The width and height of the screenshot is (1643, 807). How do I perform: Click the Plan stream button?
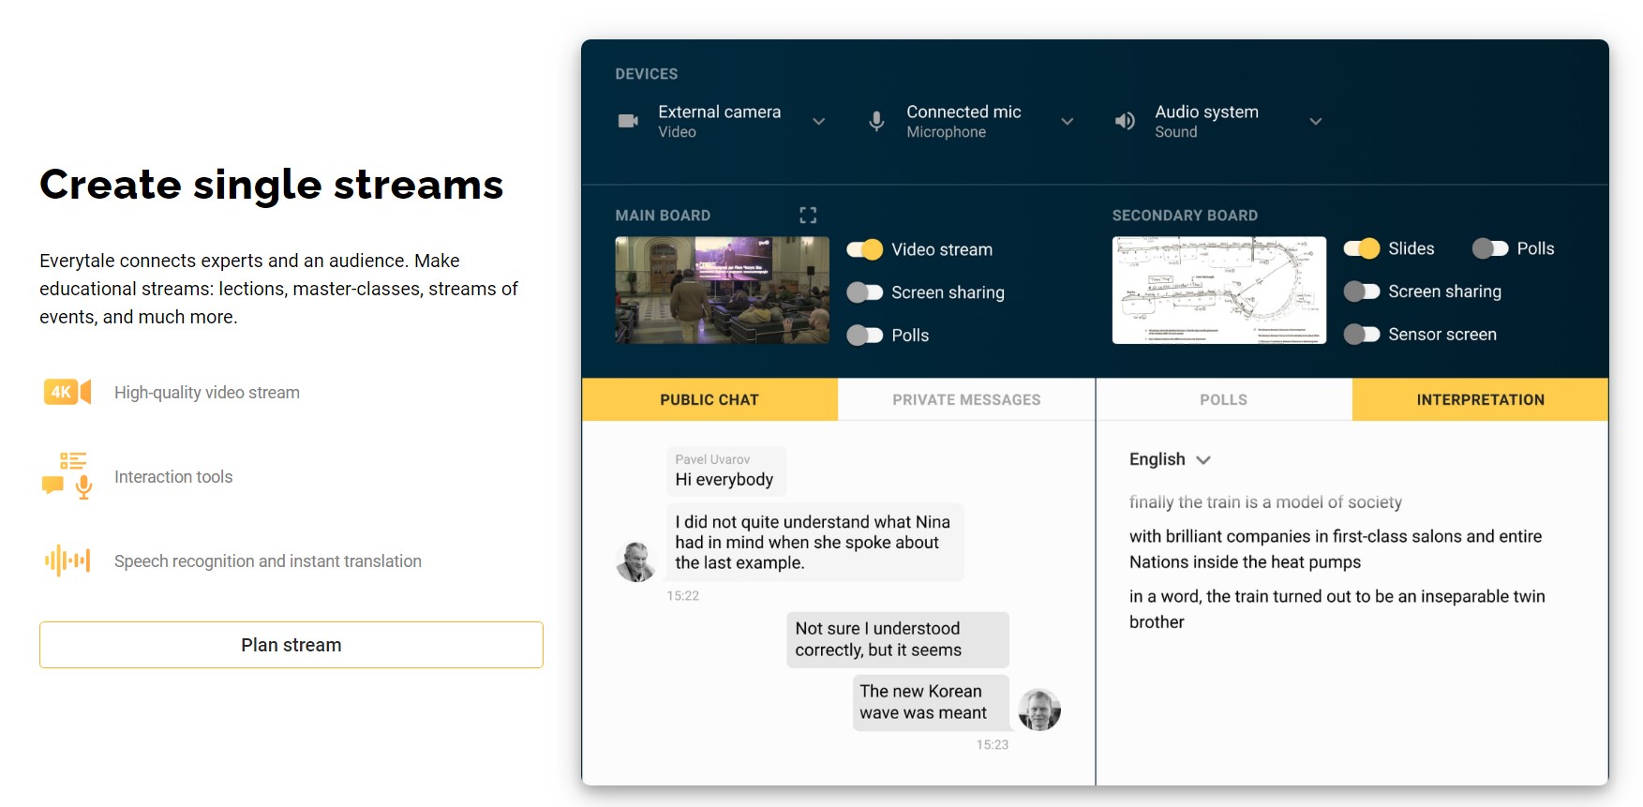[x=291, y=645]
